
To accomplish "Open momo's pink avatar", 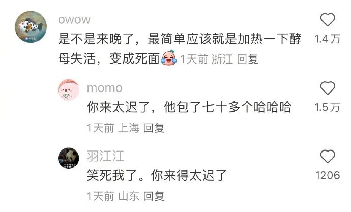I will point(69,89).
